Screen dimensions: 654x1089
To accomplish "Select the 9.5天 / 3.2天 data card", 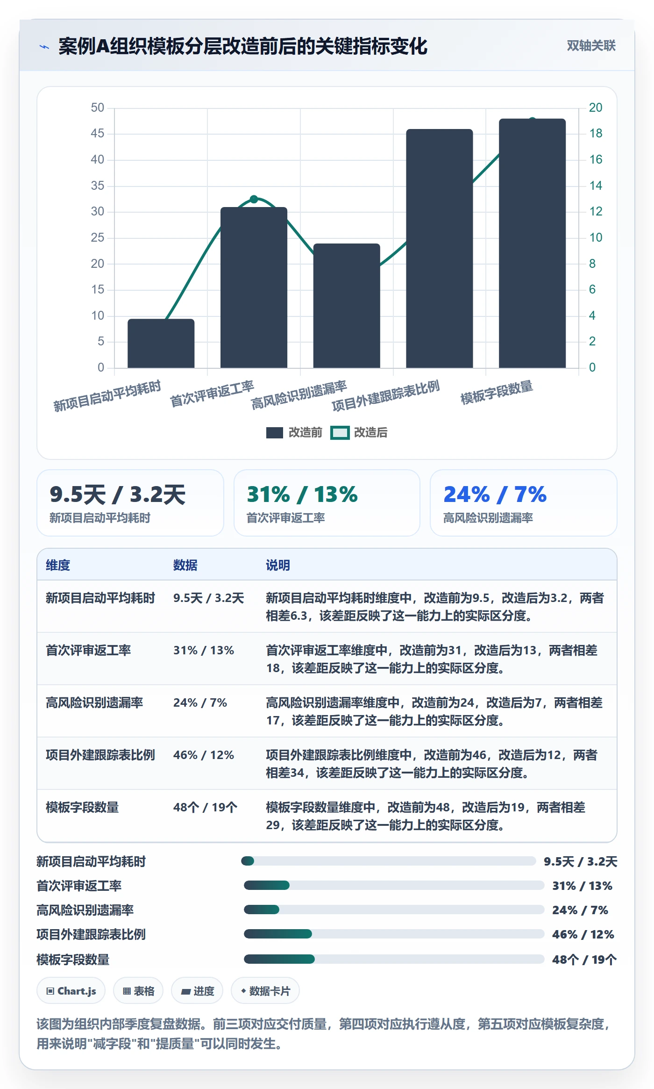I will pyautogui.click(x=130, y=503).
